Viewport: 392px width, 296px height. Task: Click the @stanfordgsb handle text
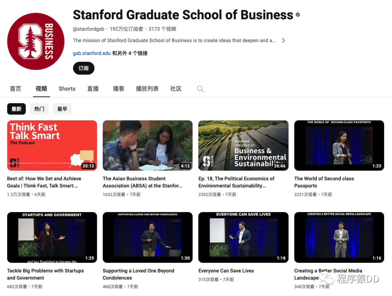[x=89, y=29]
